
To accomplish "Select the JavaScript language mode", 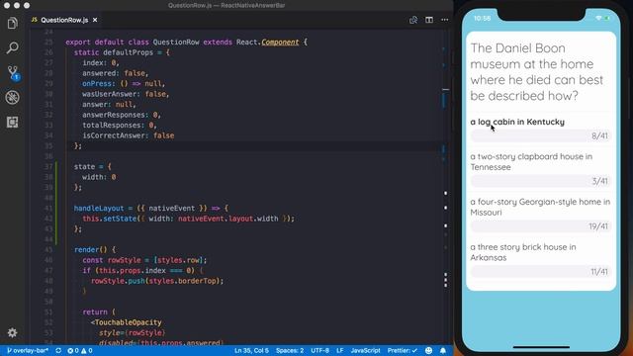I will [365, 350].
